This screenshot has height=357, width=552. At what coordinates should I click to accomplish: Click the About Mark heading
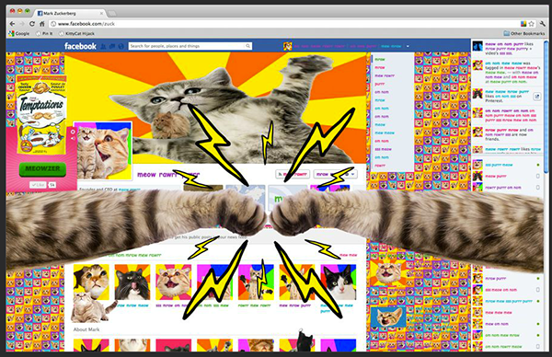[86, 329]
